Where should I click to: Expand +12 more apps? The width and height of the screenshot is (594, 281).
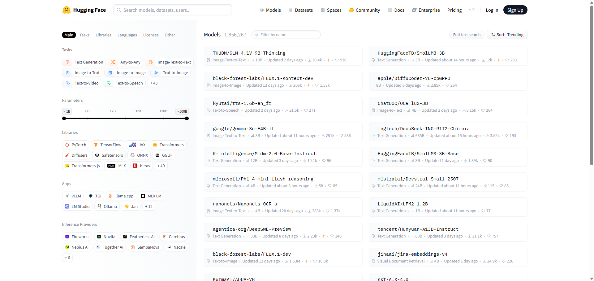click(x=149, y=206)
